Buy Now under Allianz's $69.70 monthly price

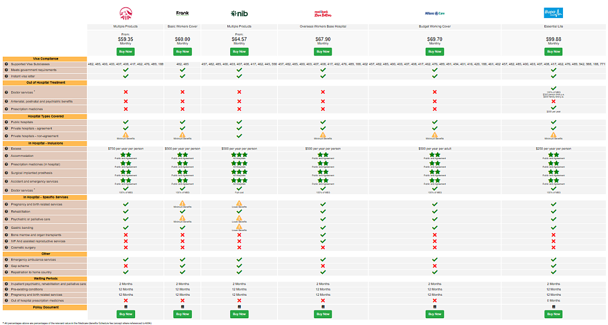coord(435,52)
